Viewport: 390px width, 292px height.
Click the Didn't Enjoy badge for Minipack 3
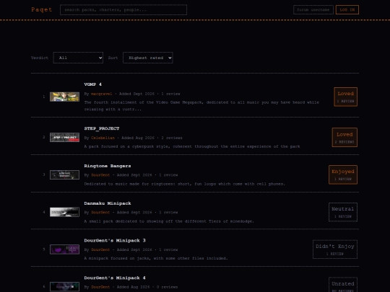coord(335,249)
